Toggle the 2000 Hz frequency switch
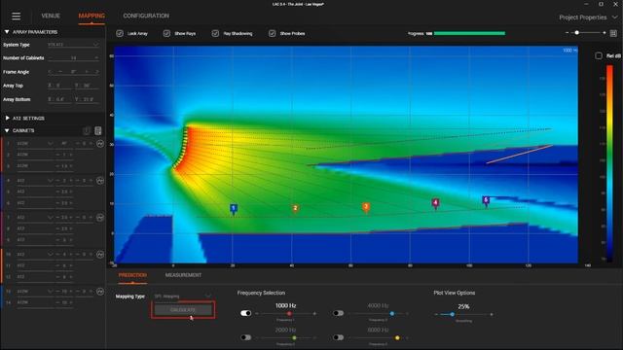The height and width of the screenshot is (350, 623). click(x=246, y=337)
